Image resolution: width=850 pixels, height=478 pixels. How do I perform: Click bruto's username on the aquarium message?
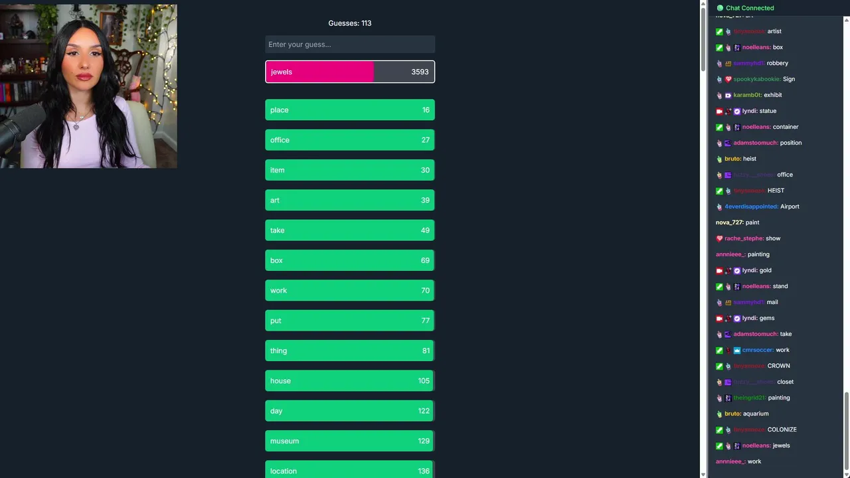[732, 414]
